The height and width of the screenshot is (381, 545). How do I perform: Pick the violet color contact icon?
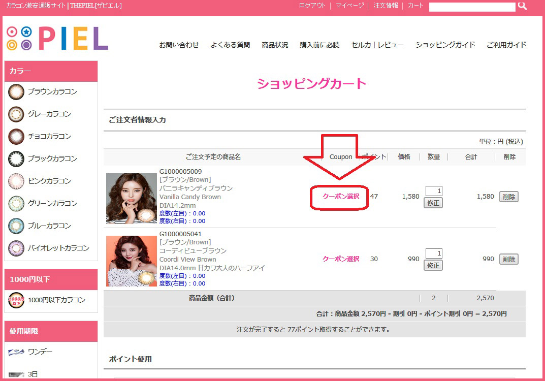click(16, 248)
